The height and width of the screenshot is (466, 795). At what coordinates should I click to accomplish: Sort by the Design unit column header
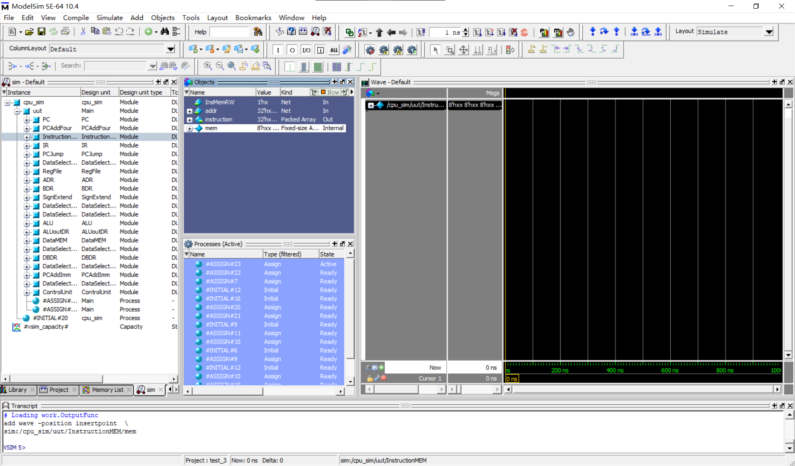[x=99, y=92]
